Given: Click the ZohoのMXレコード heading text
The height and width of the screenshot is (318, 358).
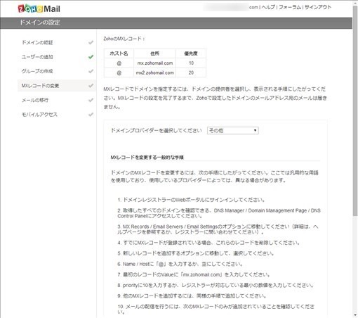Looking at the screenshot, I should [124, 39].
